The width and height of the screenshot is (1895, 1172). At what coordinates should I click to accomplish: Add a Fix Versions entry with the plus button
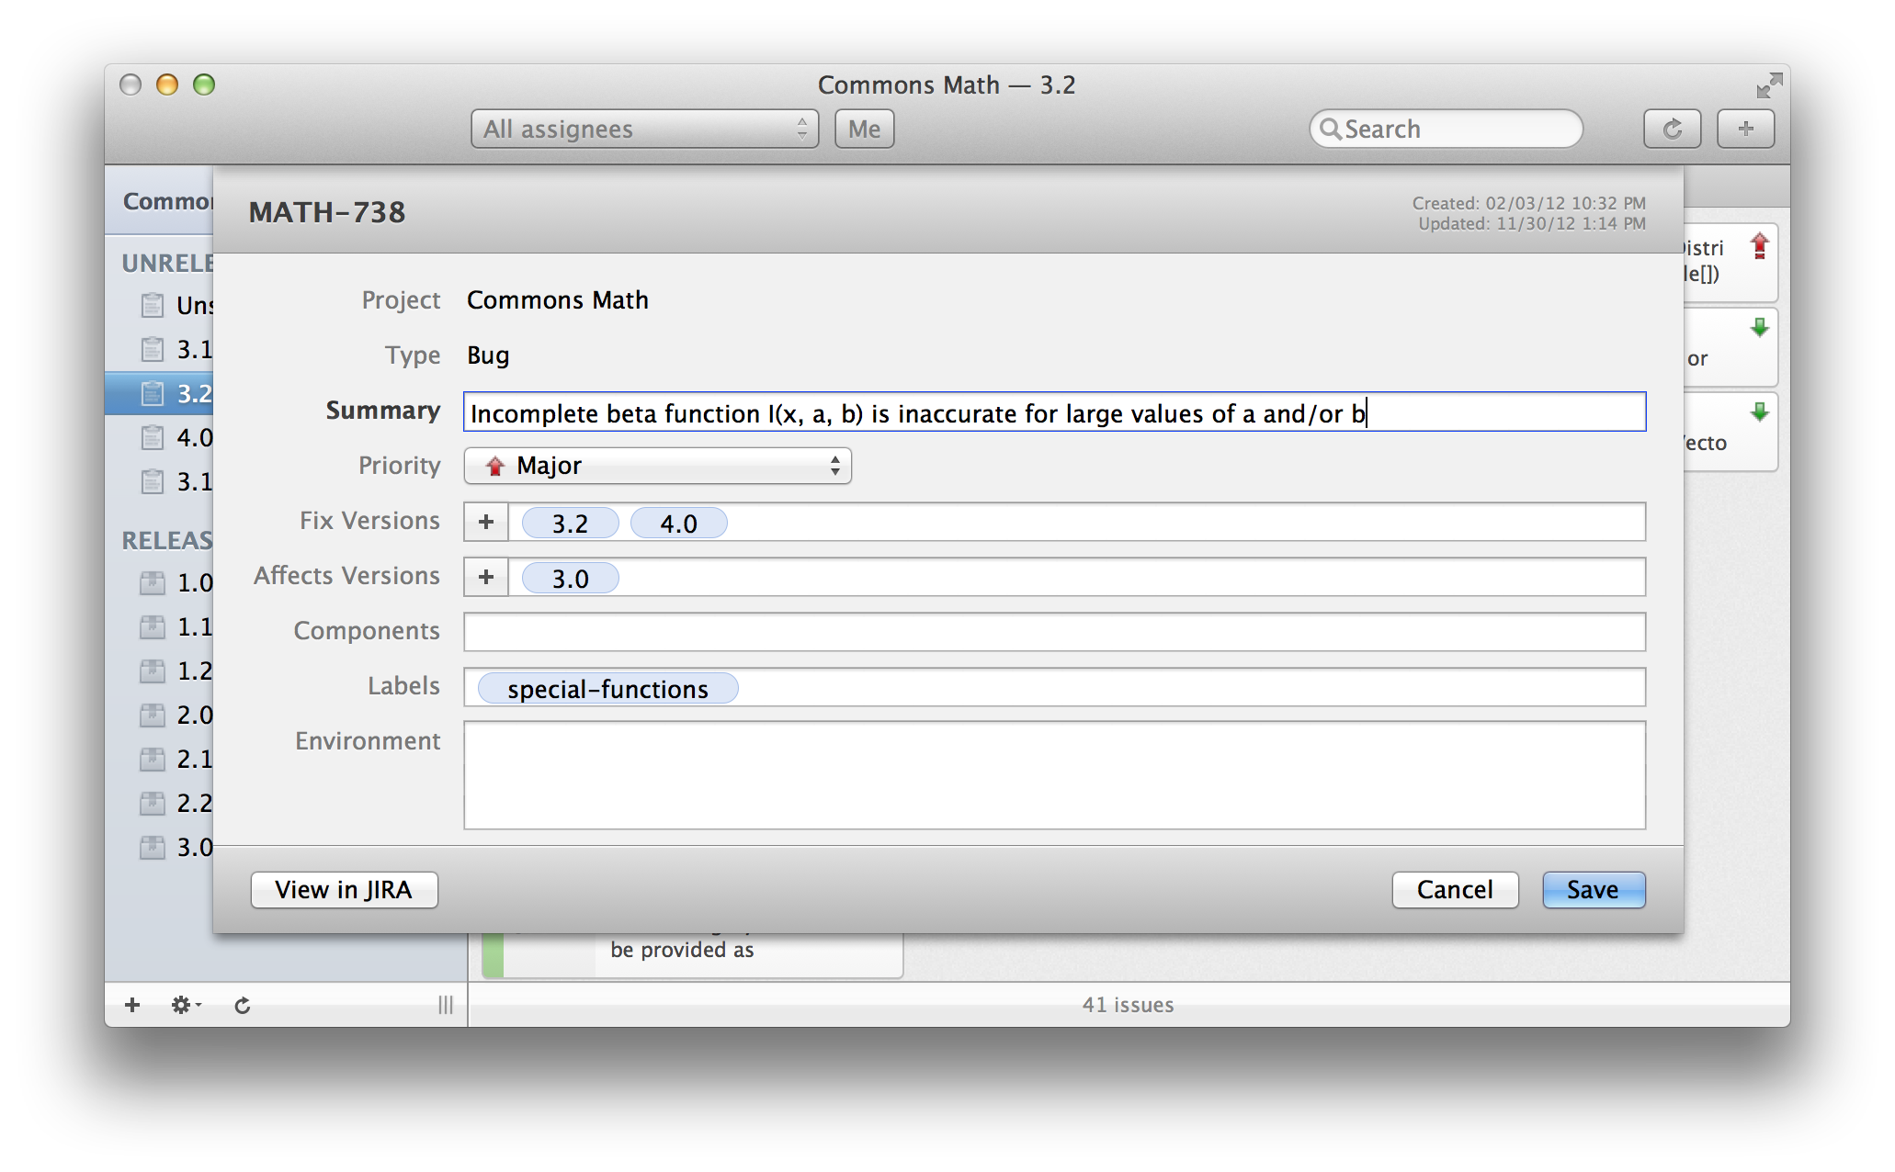tap(486, 522)
